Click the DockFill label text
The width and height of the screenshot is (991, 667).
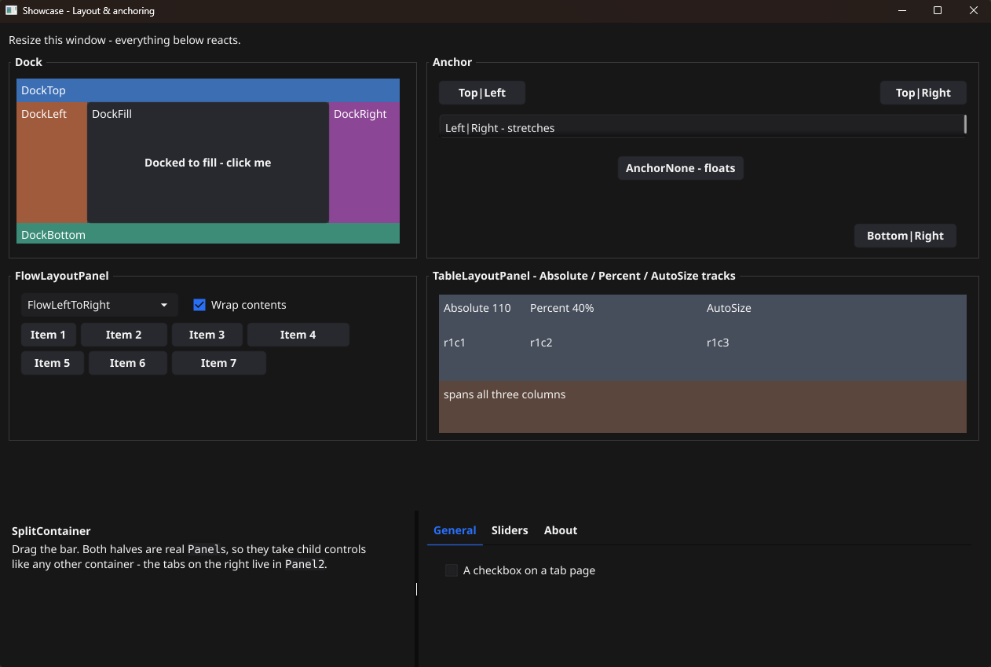click(x=112, y=114)
